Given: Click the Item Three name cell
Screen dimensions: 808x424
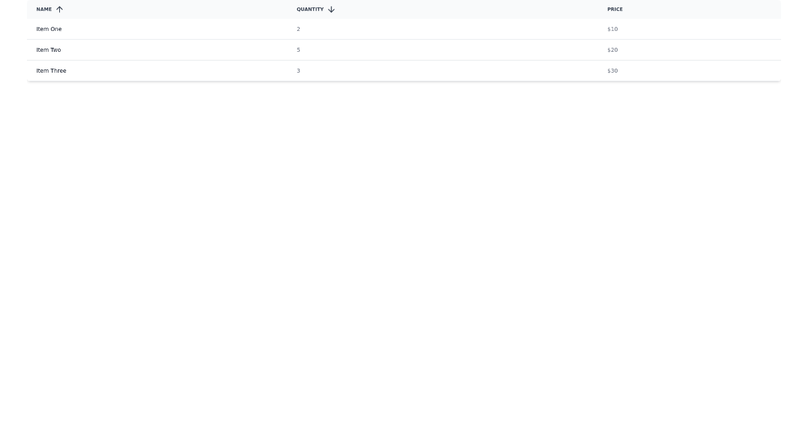Looking at the screenshot, I should 51,71.
